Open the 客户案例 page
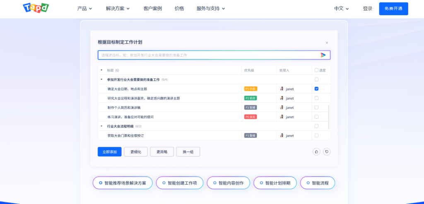 (x=152, y=8)
